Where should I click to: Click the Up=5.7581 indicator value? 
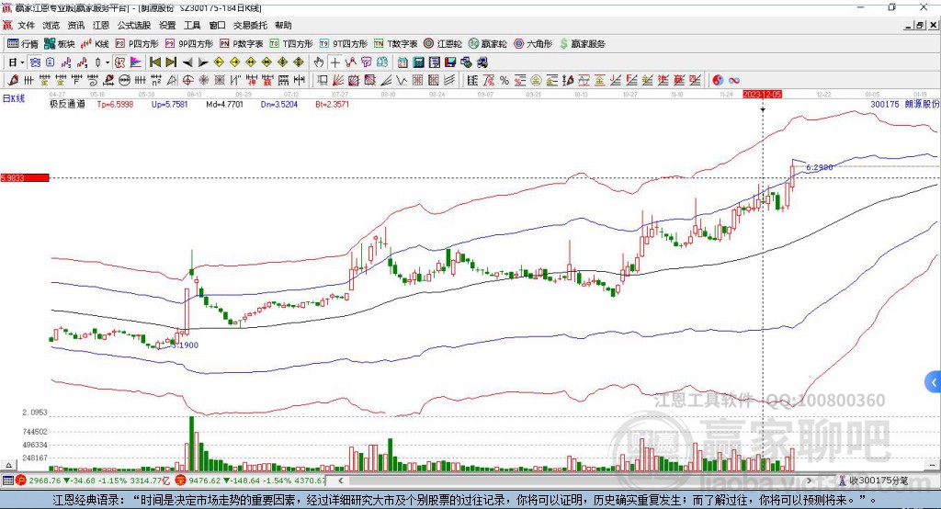click(x=170, y=104)
